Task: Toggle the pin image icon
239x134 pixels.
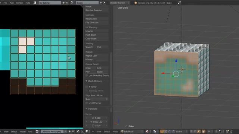Action: click(78, 131)
